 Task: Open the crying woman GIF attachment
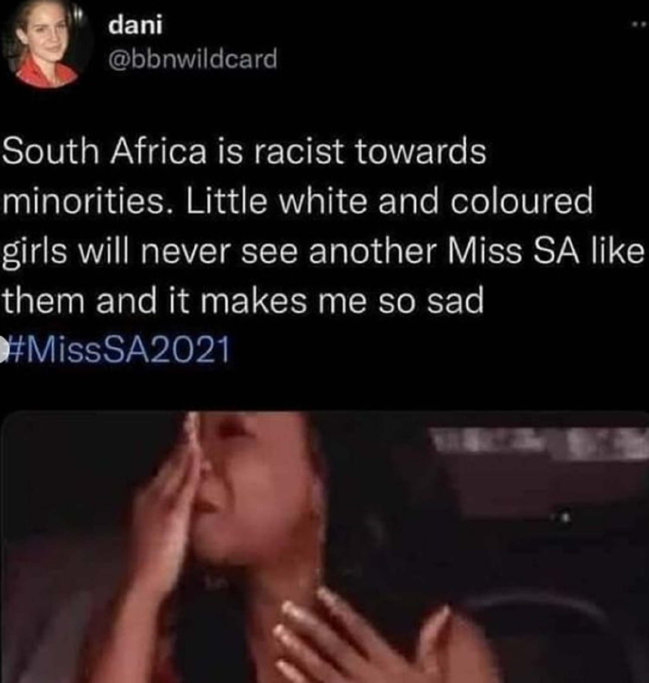[324, 547]
